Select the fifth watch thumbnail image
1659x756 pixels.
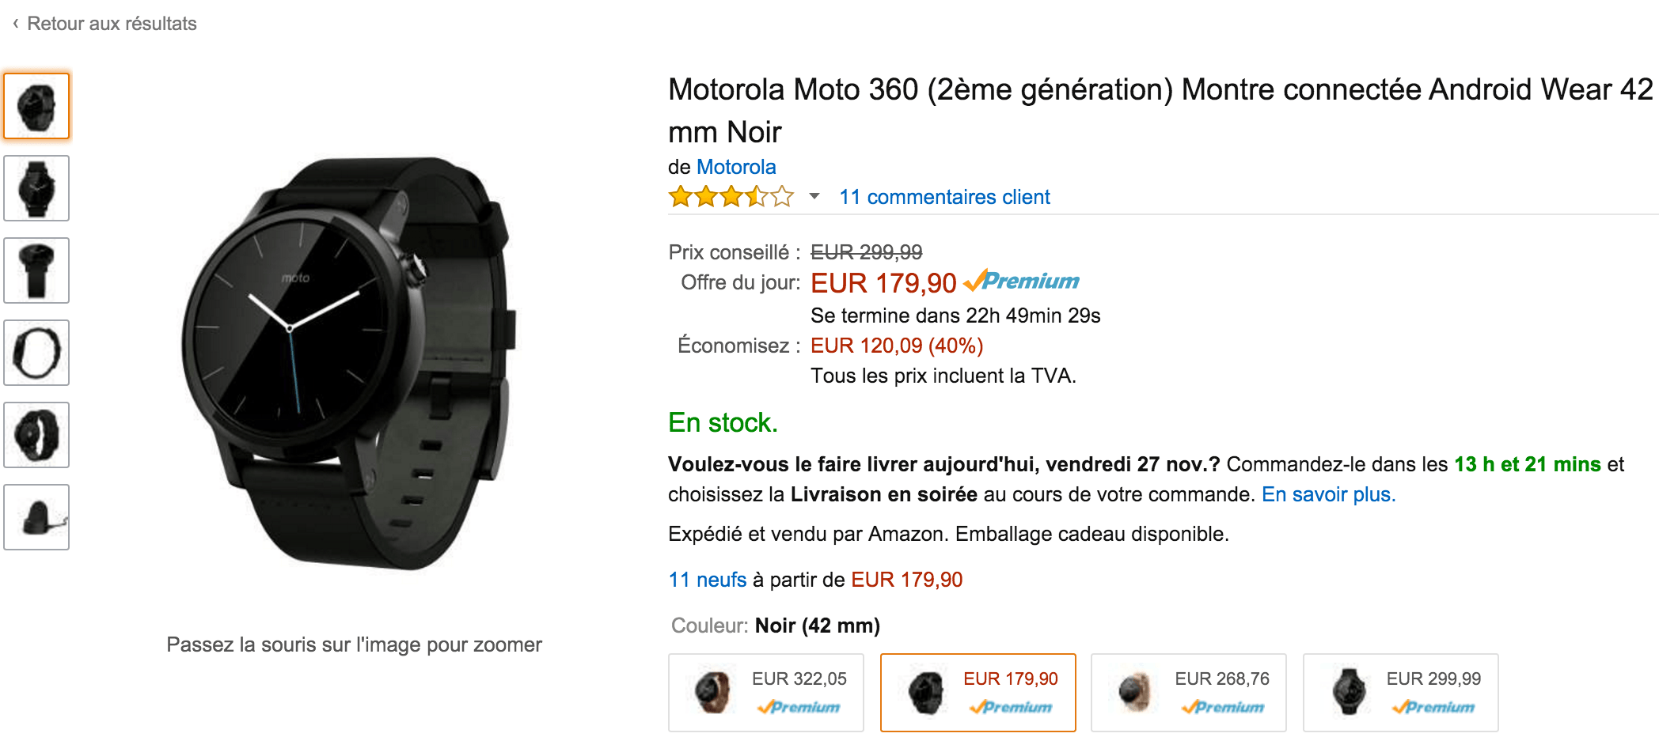(36, 435)
